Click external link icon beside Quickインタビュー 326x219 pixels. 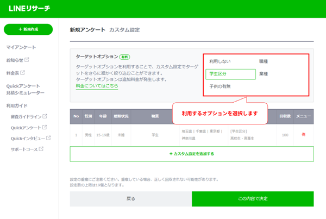48,138
